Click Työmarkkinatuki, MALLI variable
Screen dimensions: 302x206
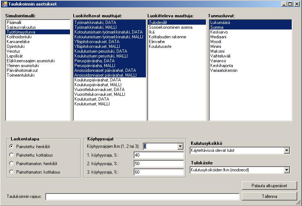tap(110, 27)
